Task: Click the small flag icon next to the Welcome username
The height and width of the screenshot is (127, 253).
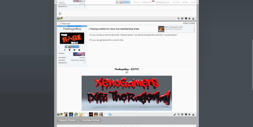Action: (x=153, y=1)
